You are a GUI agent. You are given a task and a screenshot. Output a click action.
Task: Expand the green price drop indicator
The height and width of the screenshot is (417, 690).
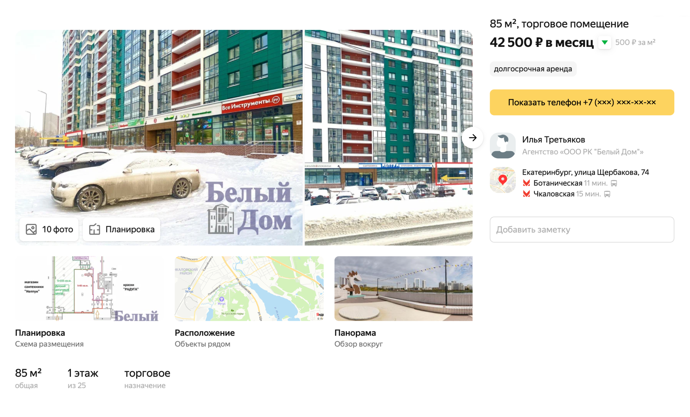[605, 42]
